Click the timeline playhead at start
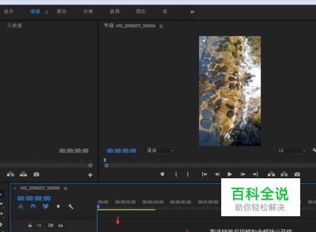The image size is (316, 232). [x=98, y=207]
